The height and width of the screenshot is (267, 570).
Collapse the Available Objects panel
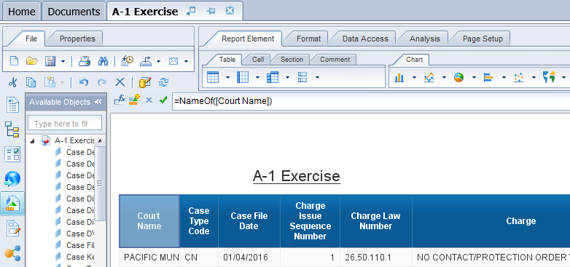[98, 102]
